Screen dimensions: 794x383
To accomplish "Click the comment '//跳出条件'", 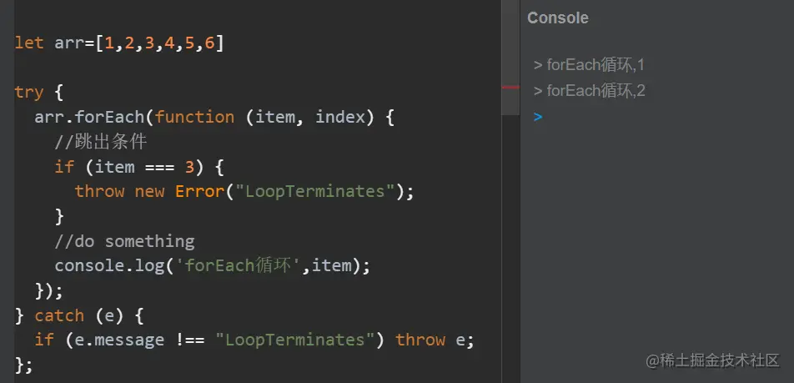I will (x=101, y=143).
